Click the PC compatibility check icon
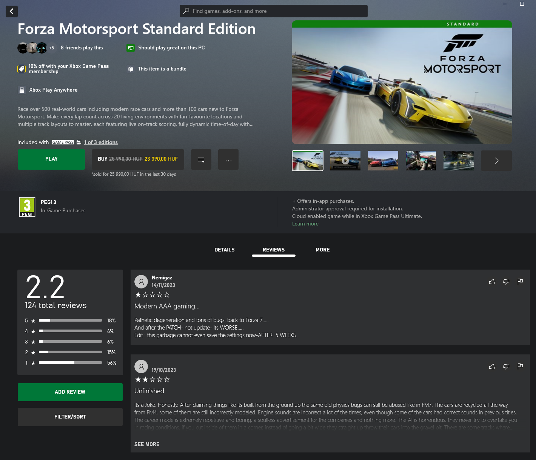The image size is (536, 460). click(x=131, y=48)
